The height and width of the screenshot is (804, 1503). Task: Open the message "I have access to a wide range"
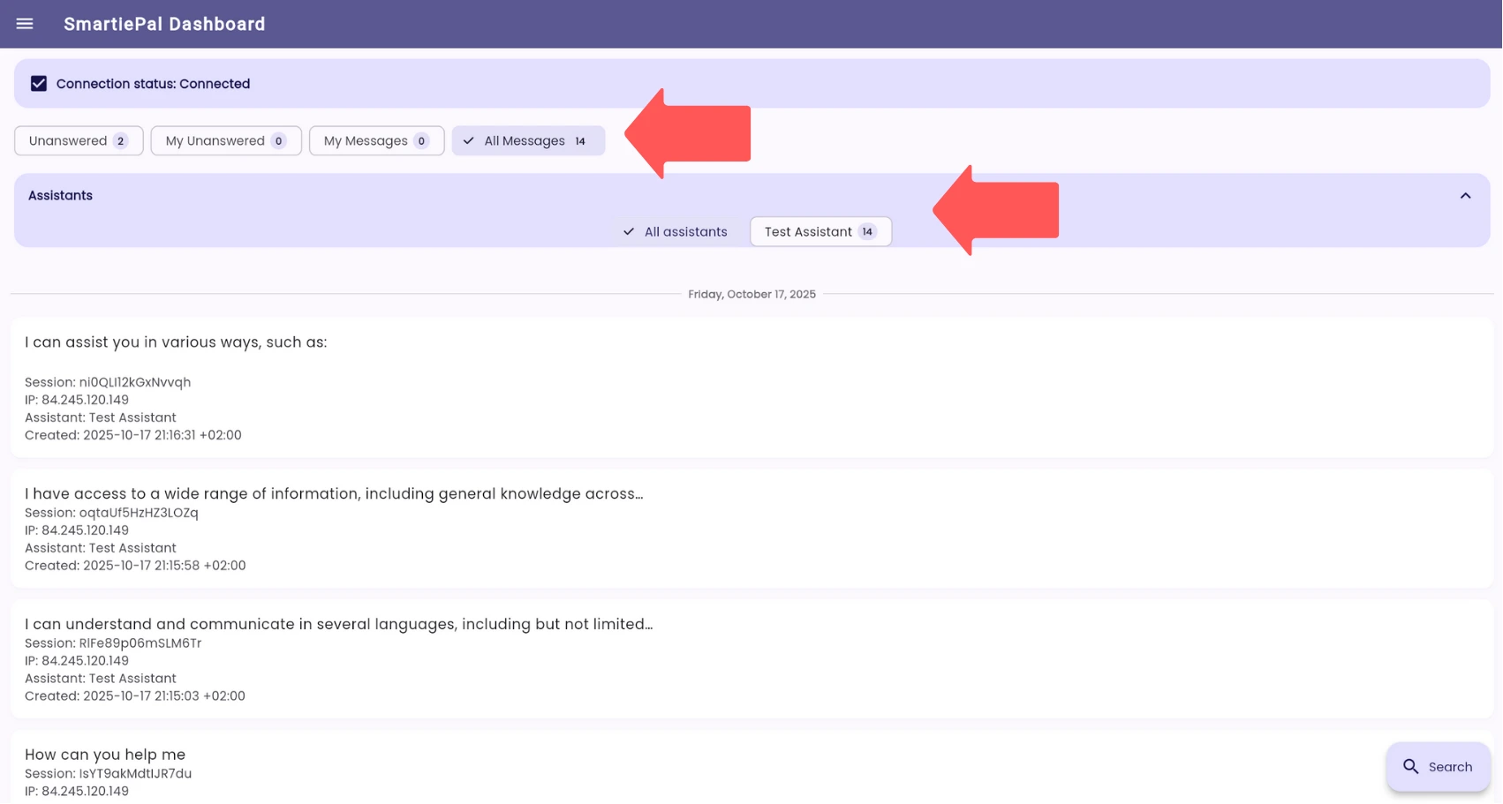click(334, 494)
